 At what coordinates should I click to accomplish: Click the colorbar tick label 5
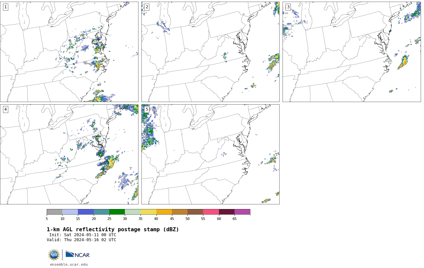[x=47, y=219]
